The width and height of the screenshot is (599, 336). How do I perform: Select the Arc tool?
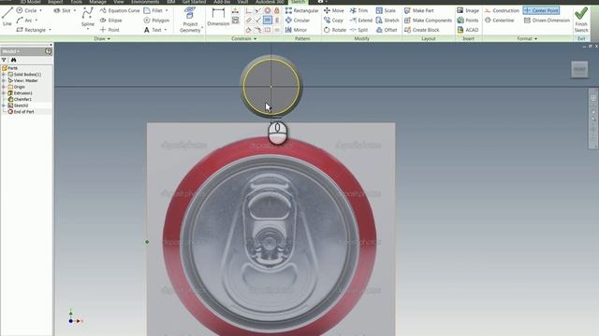click(x=25, y=21)
